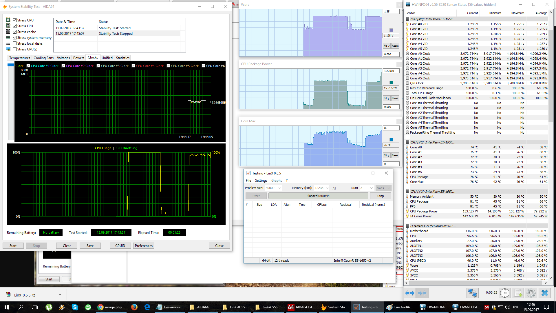Open Skype icon in taskbar

(75, 307)
